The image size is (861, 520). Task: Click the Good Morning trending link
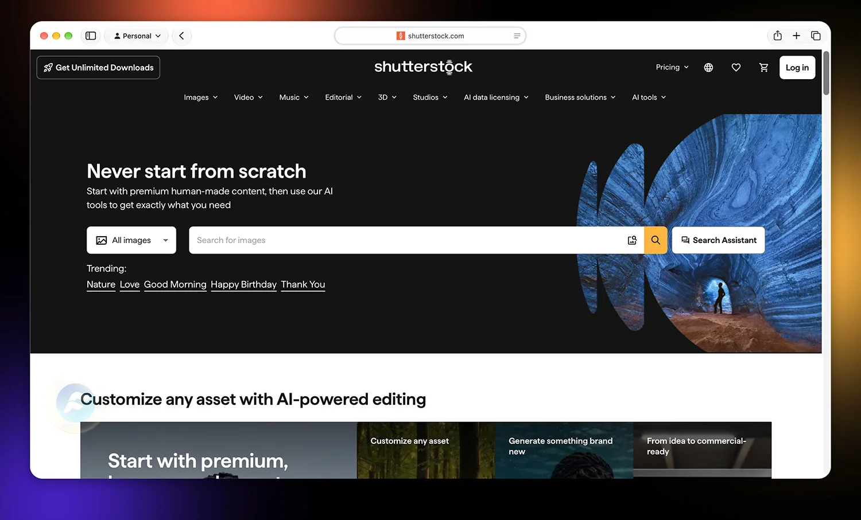tap(175, 284)
